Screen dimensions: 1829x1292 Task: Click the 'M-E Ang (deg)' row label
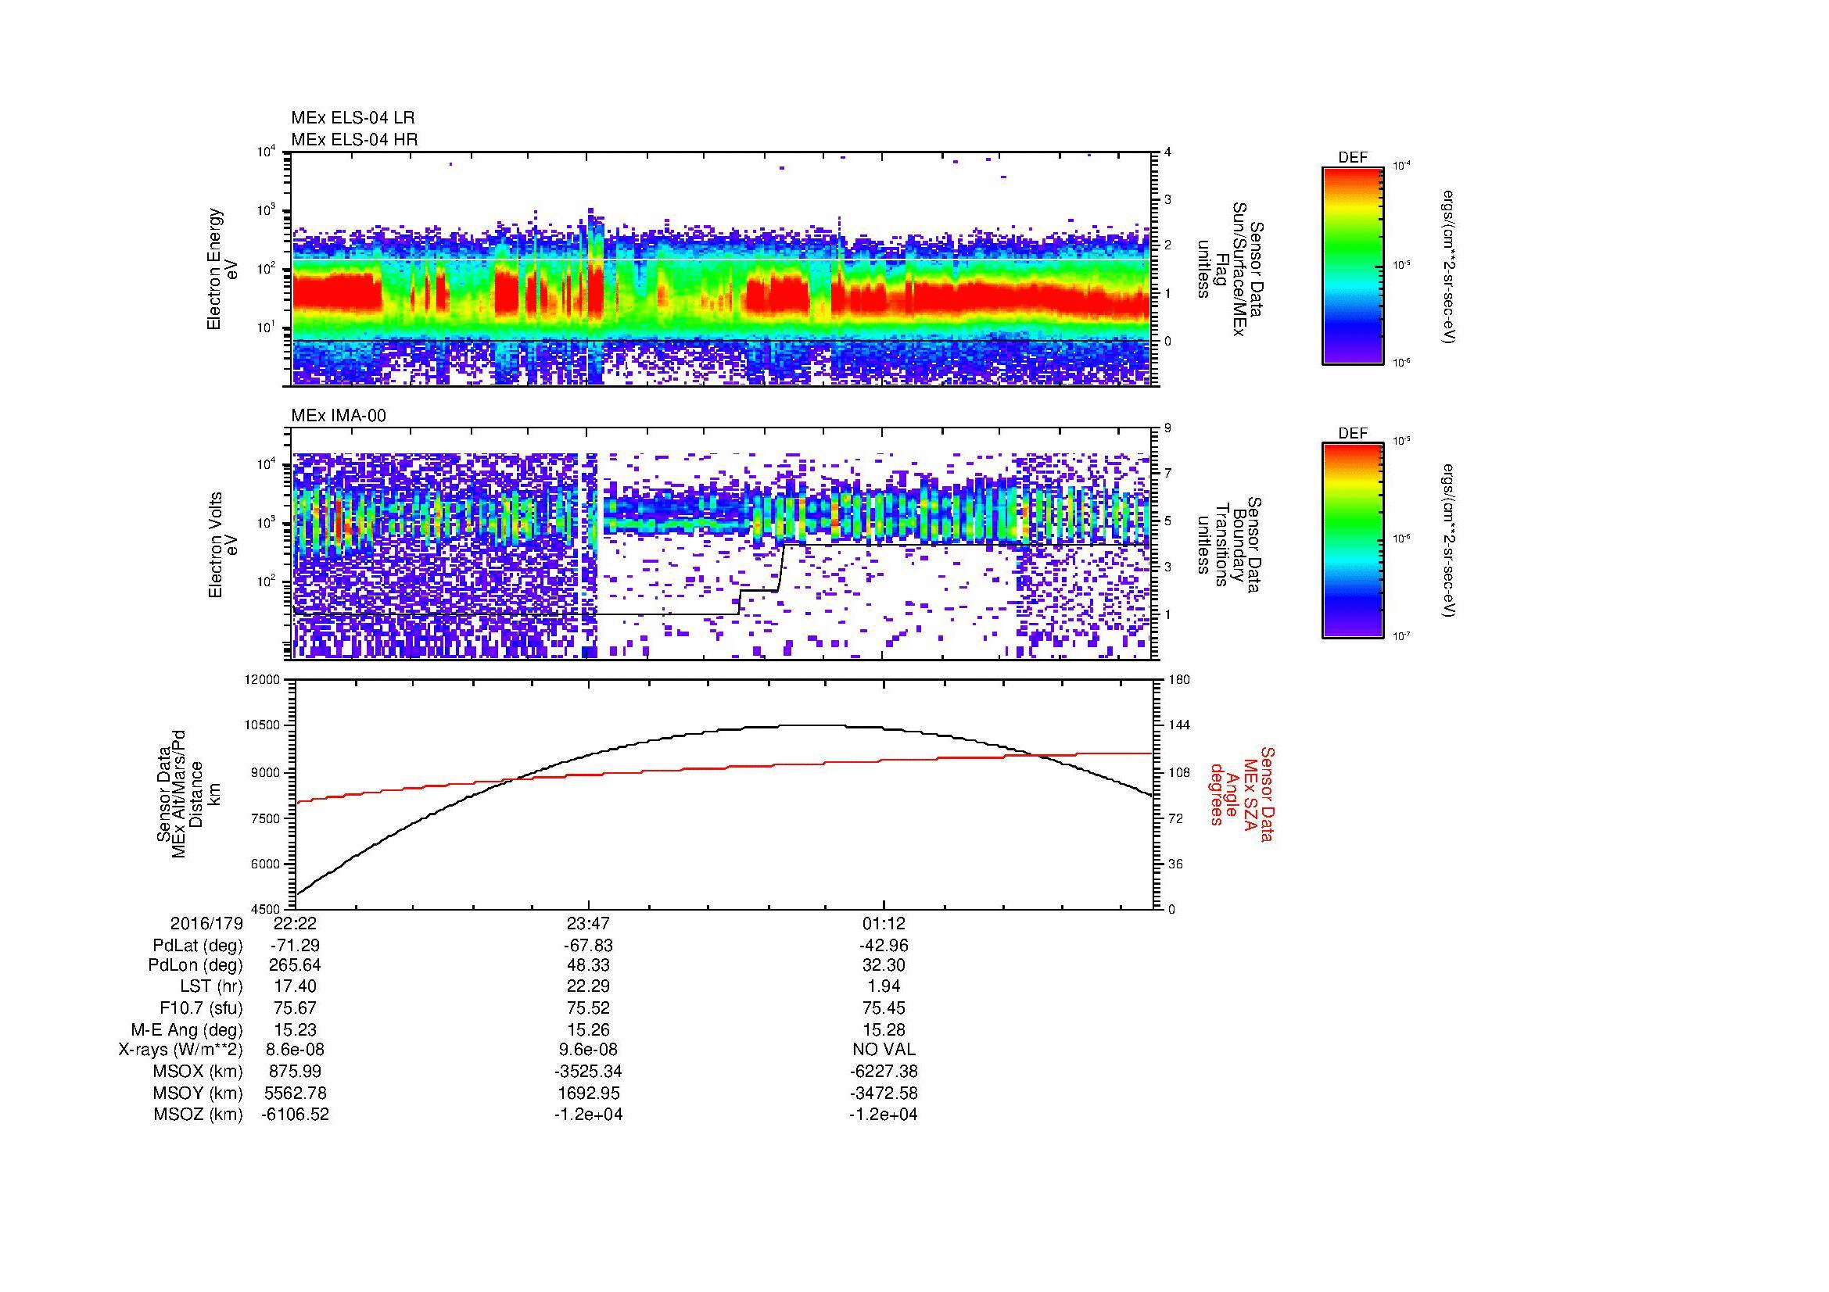[x=186, y=1029]
